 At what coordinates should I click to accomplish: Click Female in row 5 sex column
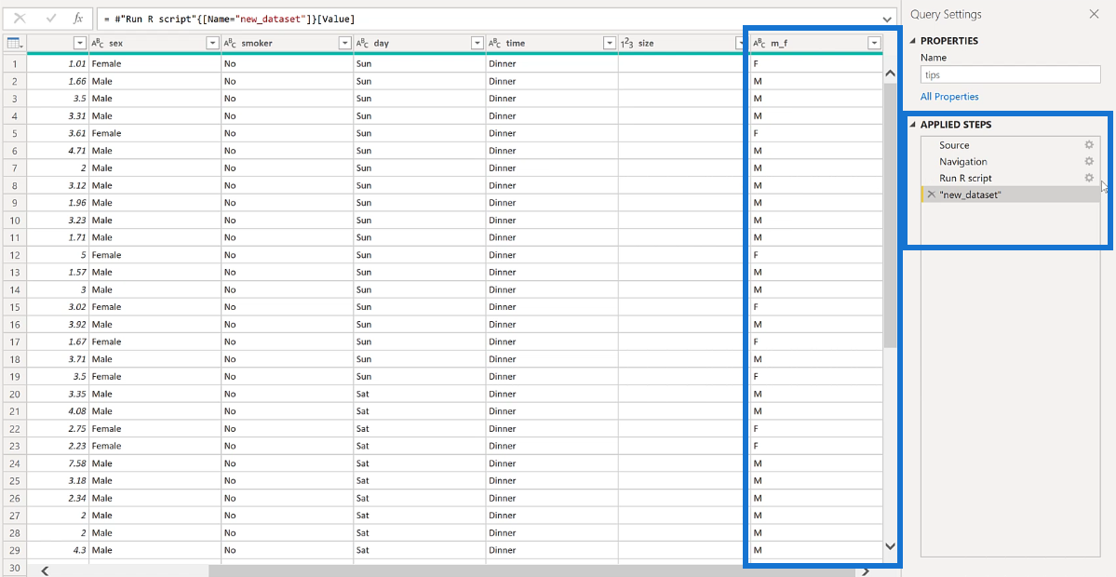pos(155,133)
